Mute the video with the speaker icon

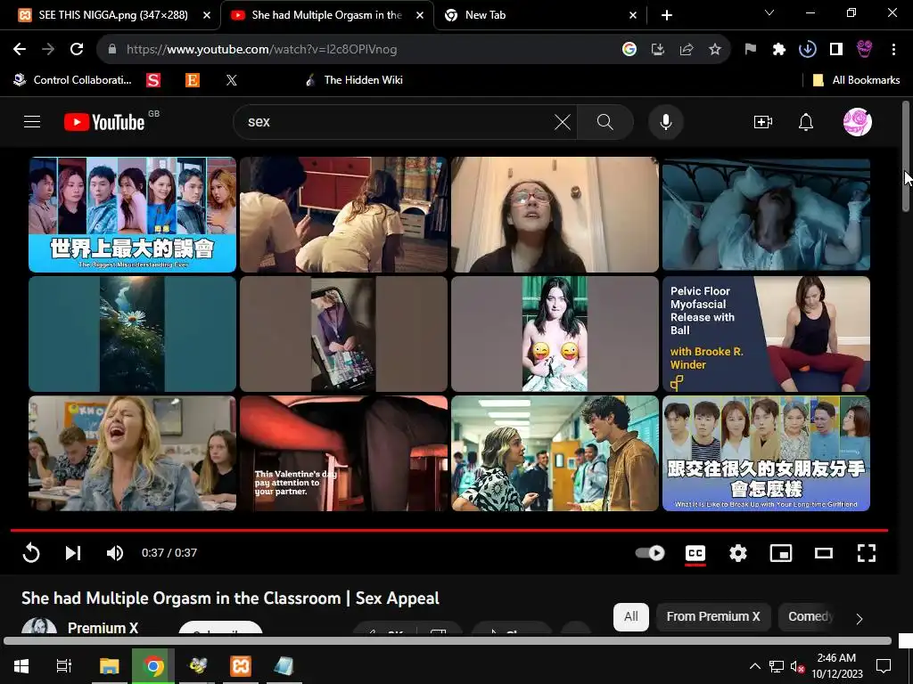point(115,552)
